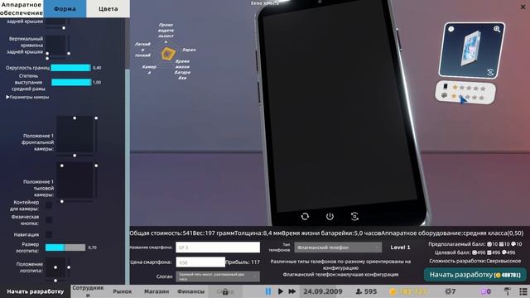The width and height of the screenshot is (530, 298).
Task: Open the Магазин menu
Action: tap(157, 291)
